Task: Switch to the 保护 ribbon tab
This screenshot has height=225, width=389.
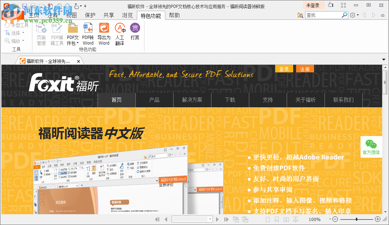Action: (x=90, y=15)
